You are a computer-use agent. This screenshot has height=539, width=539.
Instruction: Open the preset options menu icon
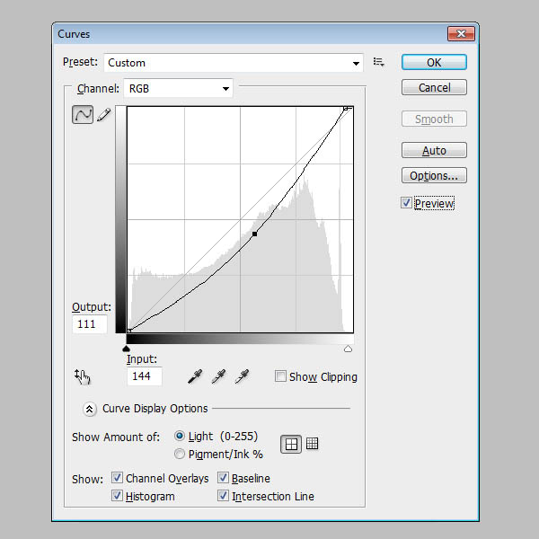point(378,62)
